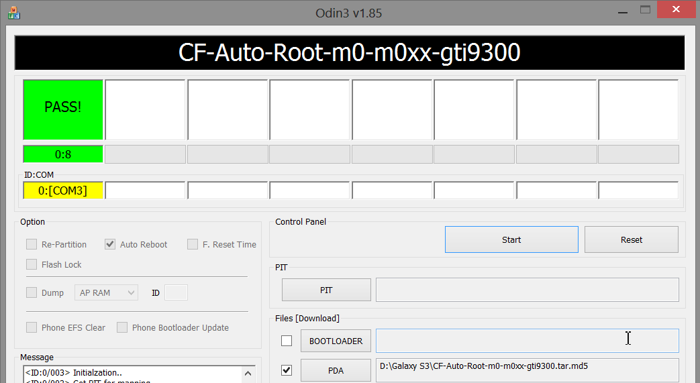
Task: Click the Dump ID input field
Action: pyautogui.click(x=177, y=293)
